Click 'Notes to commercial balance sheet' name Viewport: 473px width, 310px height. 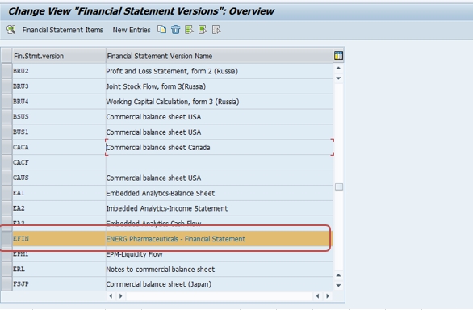[x=161, y=270]
